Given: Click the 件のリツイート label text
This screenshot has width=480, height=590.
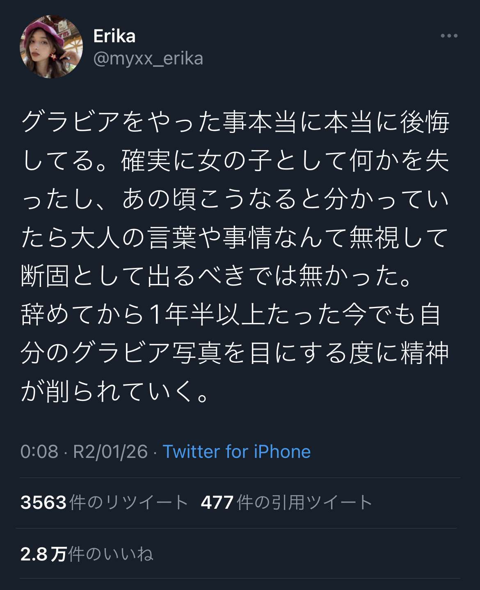Looking at the screenshot, I should coord(128,503).
